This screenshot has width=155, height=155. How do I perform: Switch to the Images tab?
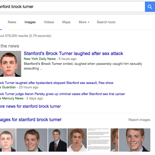30,22
